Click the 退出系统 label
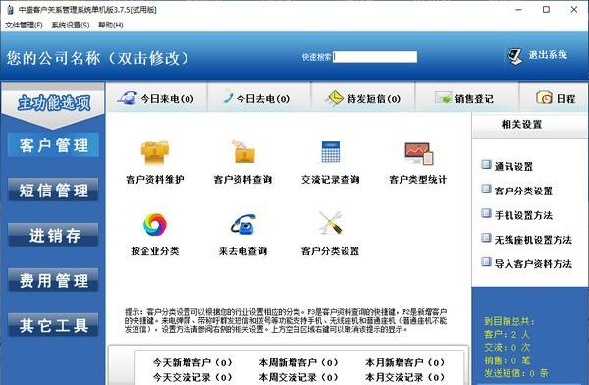This screenshot has width=589, height=385. pos(548,55)
